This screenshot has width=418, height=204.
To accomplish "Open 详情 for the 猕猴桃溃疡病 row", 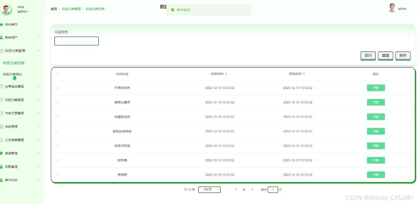I will pos(376,131).
